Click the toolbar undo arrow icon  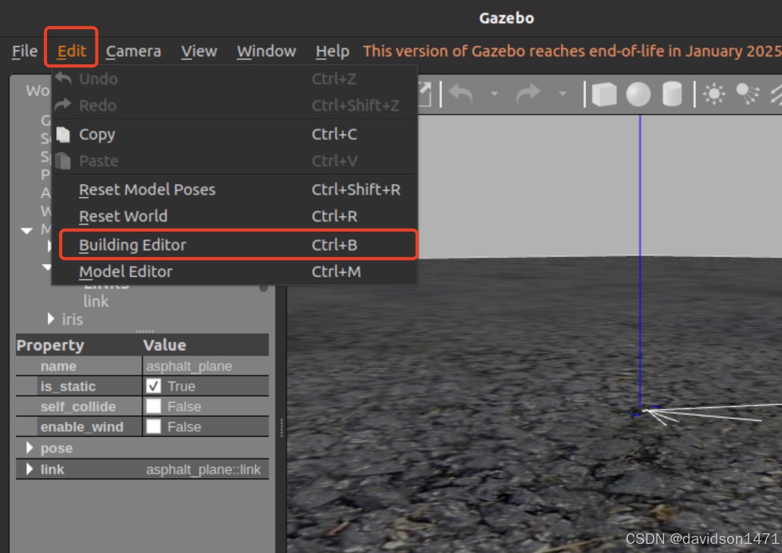(x=461, y=94)
